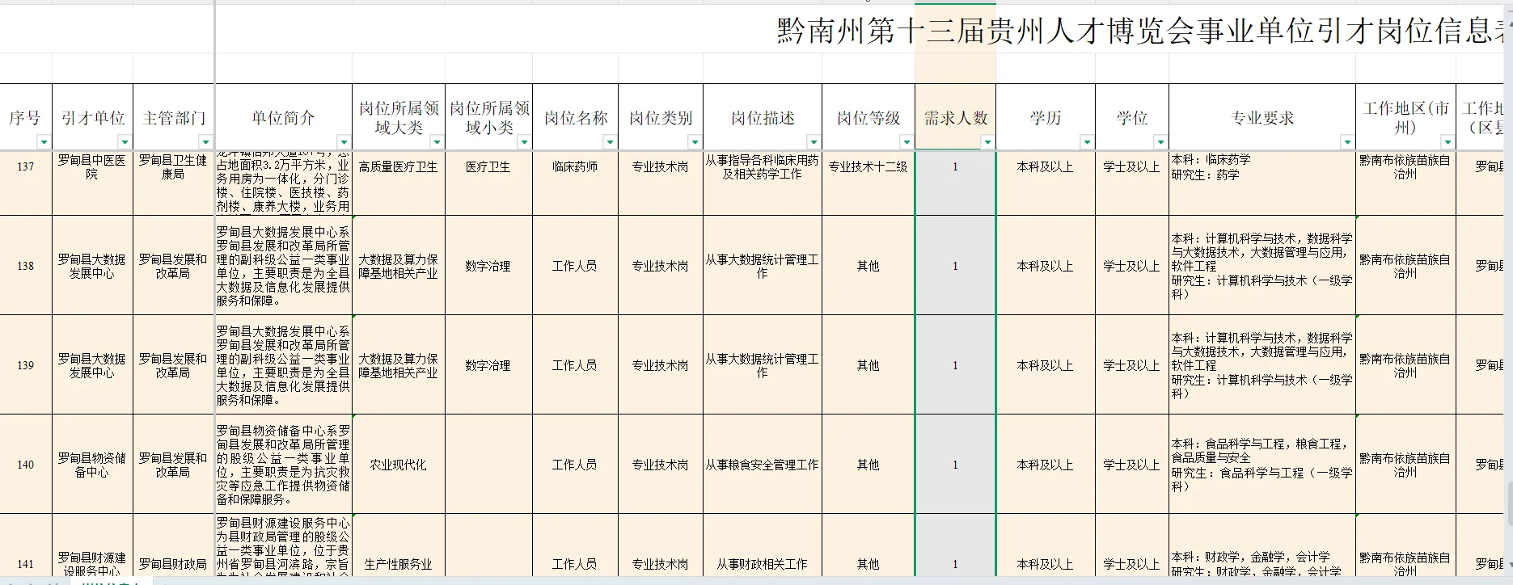Open the 岗位所属领域大类 filter dropdown
The width and height of the screenshot is (1513, 585).
tap(437, 142)
